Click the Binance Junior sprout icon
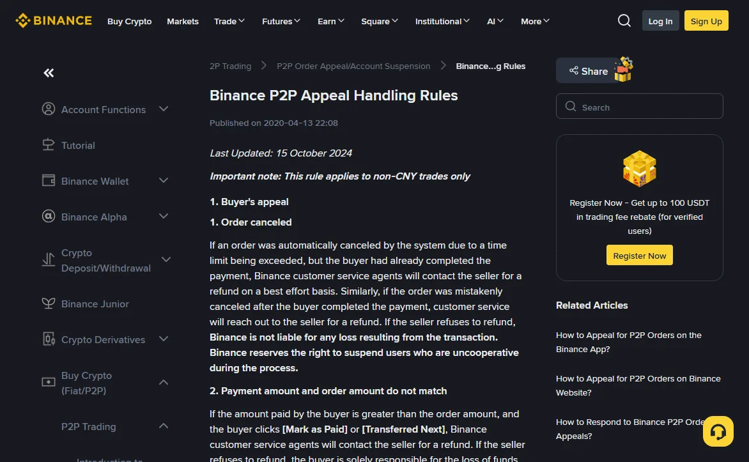Screen dimensions: 749x462 48,304
